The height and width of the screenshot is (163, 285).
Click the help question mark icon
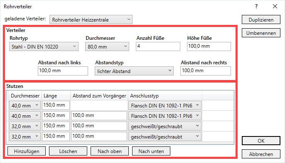tap(256, 7)
